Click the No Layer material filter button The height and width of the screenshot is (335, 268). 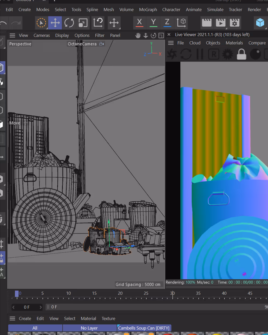tap(89, 328)
